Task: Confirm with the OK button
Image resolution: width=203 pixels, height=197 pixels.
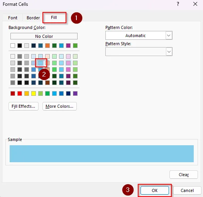Action: pos(155,190)
